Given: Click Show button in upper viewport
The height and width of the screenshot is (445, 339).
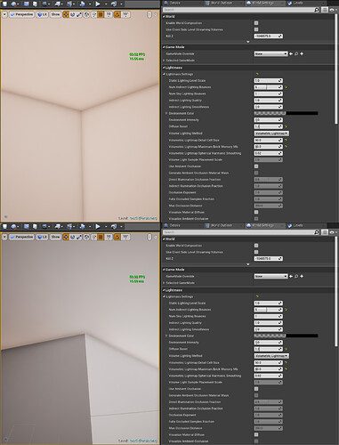Looking at the screenshot, I should click(x=55, y=14).
